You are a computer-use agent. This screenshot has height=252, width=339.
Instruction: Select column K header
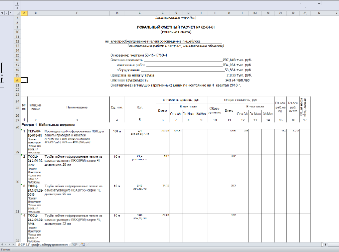229,13
